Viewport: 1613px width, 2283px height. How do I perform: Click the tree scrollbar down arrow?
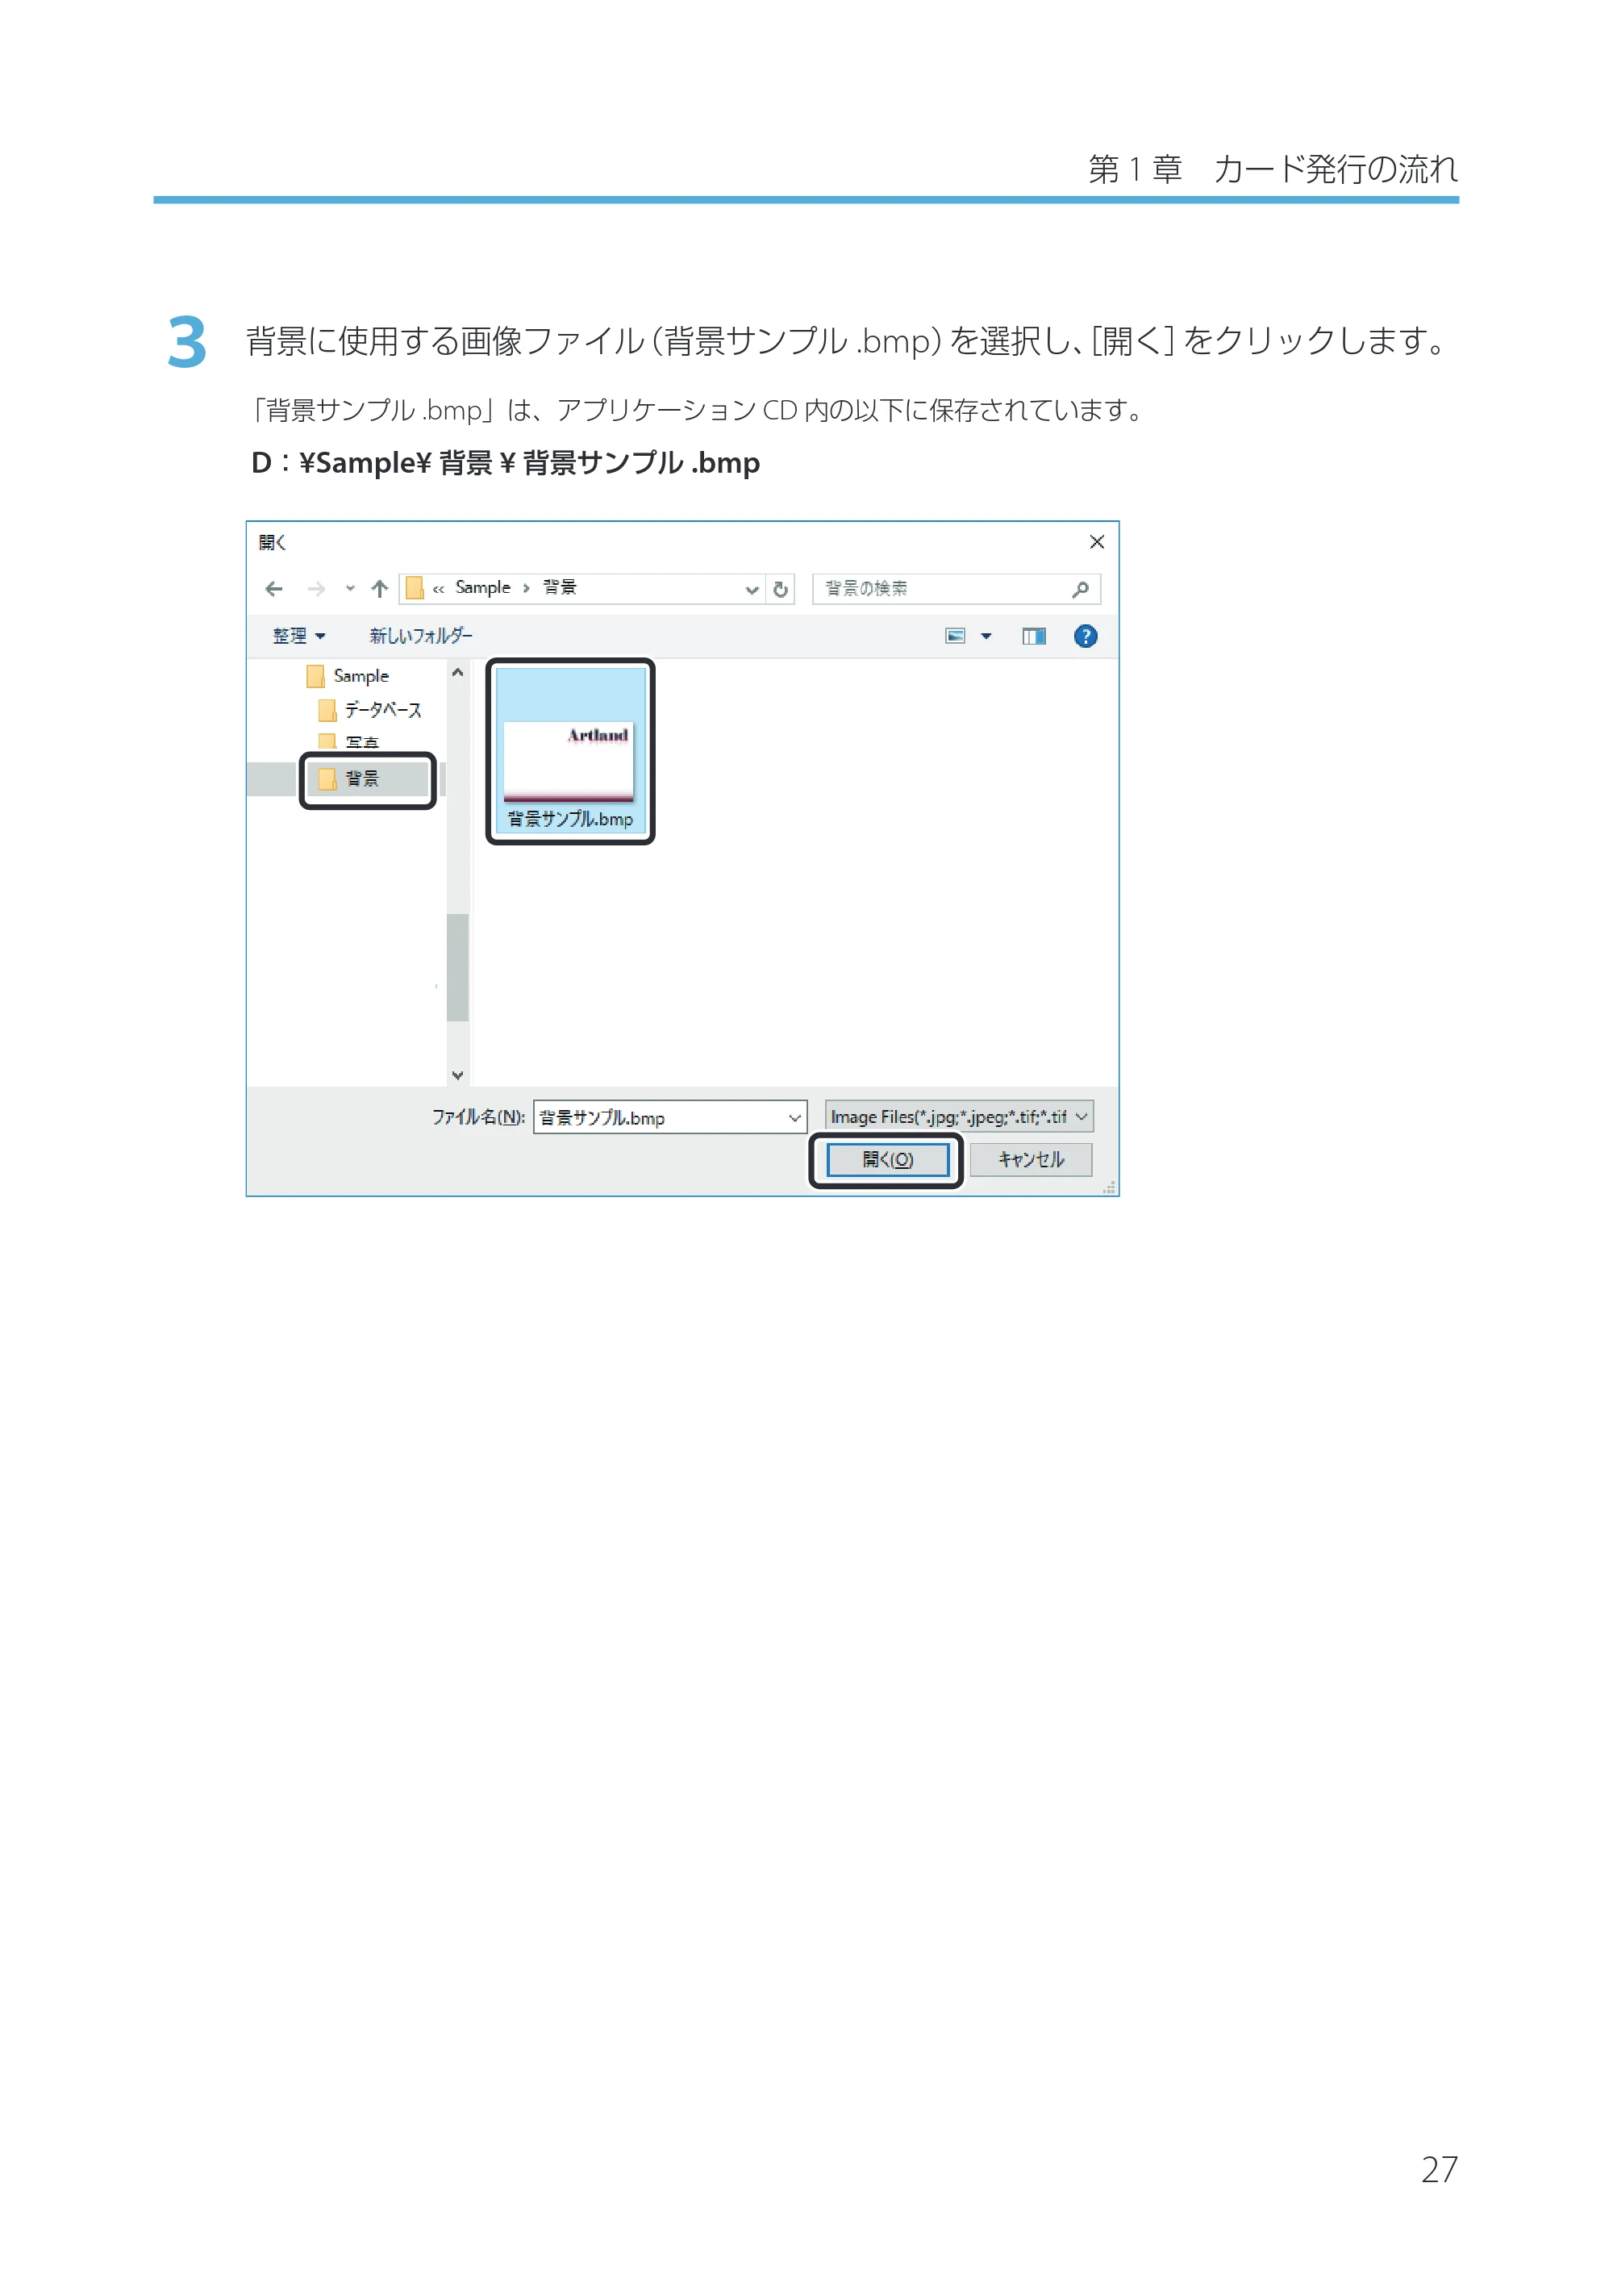[458, 1075]
